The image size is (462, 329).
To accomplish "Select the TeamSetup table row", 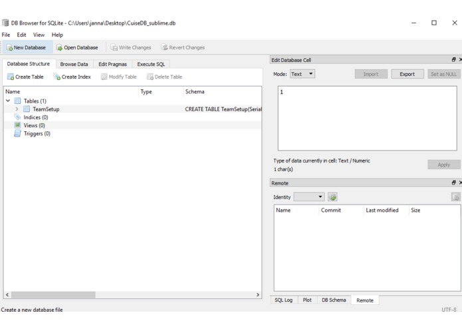I will click(x=132, y=109).
